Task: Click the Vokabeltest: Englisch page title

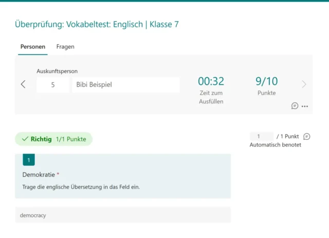Action: 97,24
